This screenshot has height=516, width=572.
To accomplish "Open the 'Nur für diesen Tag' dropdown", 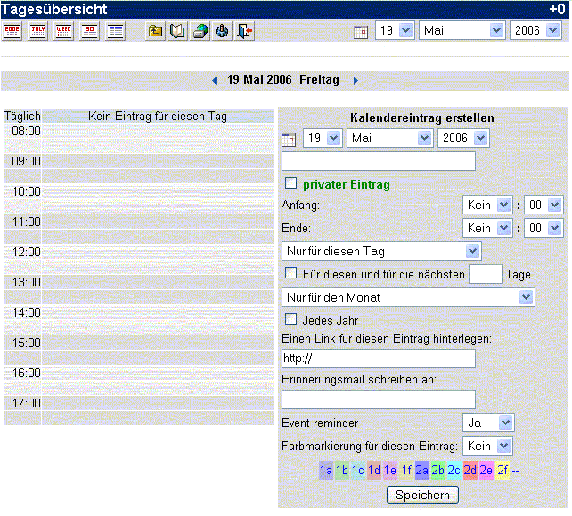I will [381, 251].
